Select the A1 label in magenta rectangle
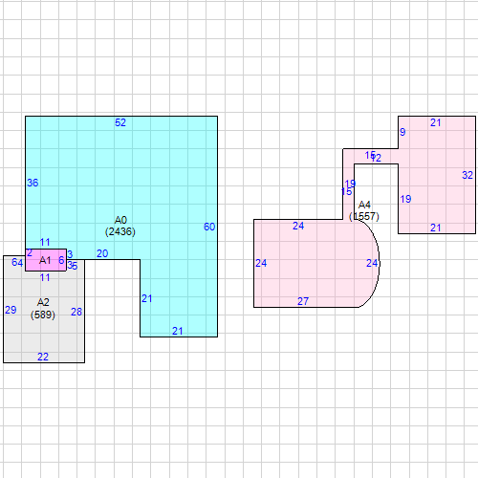The width and height of the screenshot is (478, 478). [45, 260]
